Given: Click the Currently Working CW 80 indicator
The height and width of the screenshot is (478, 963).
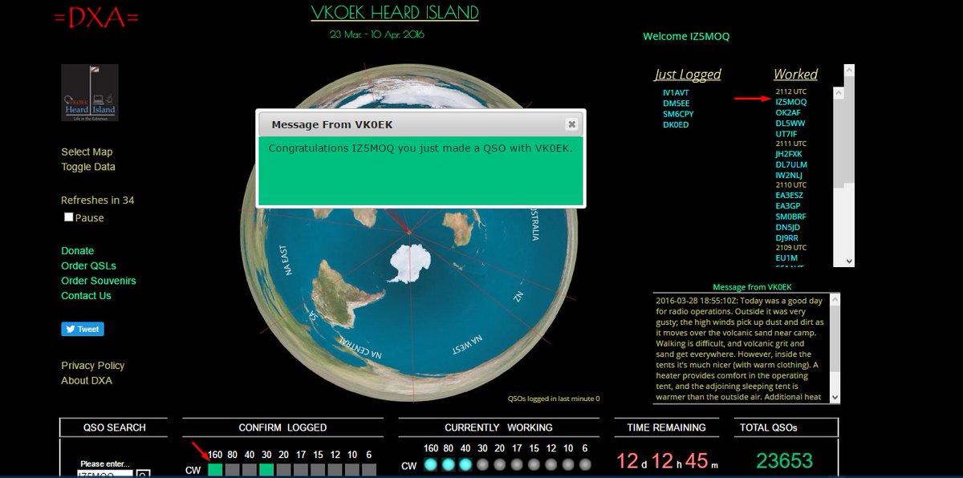Looking at the screenshot, I should coord(448,464).
